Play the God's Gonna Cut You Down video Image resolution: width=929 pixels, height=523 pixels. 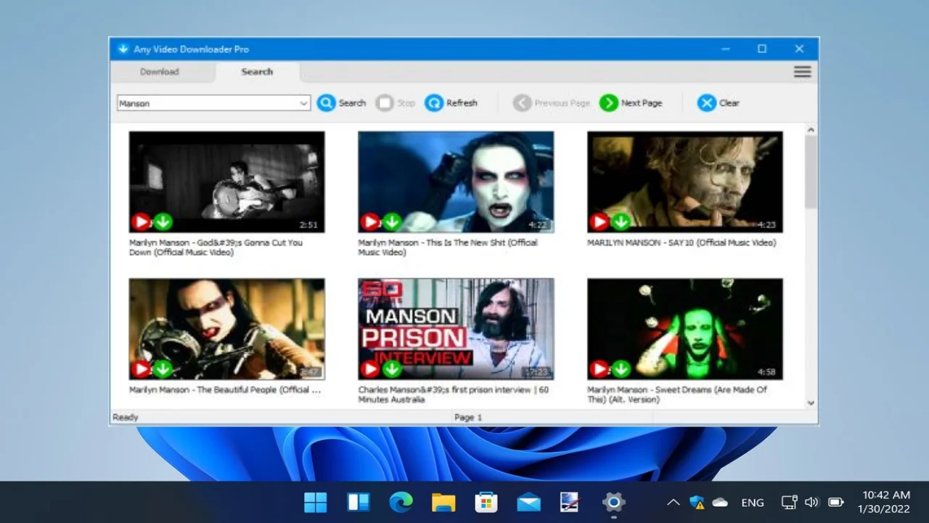(x=141, y=222)
